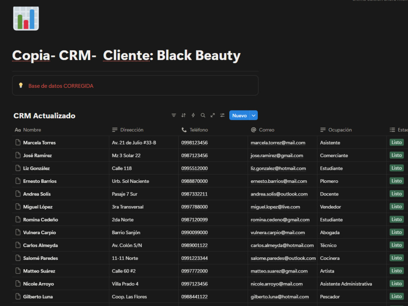
Task: Click the bar chart page icon
Action: [26, 18]
